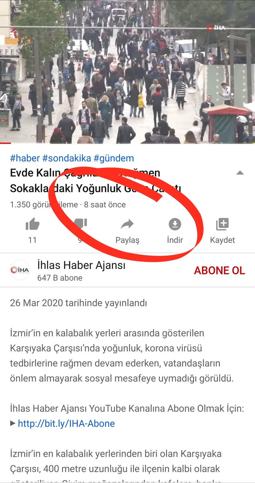The height and width of the screenshot is (483, 255).
Task: Collapse the video description with the arrow
Action: pyautogui.click(x=240, y=173)
